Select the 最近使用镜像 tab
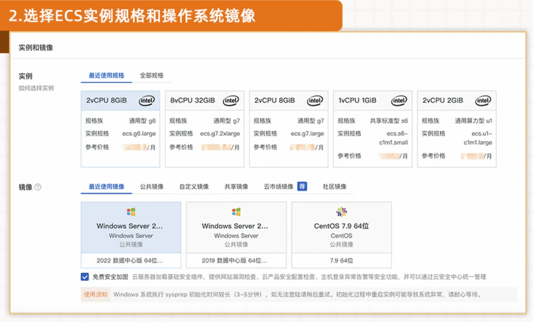 pyautogui.click(x=107, y=187)
